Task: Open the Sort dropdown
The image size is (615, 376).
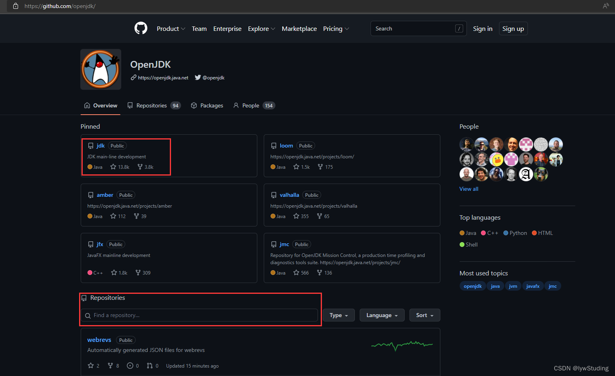Action: pos(425,315)
